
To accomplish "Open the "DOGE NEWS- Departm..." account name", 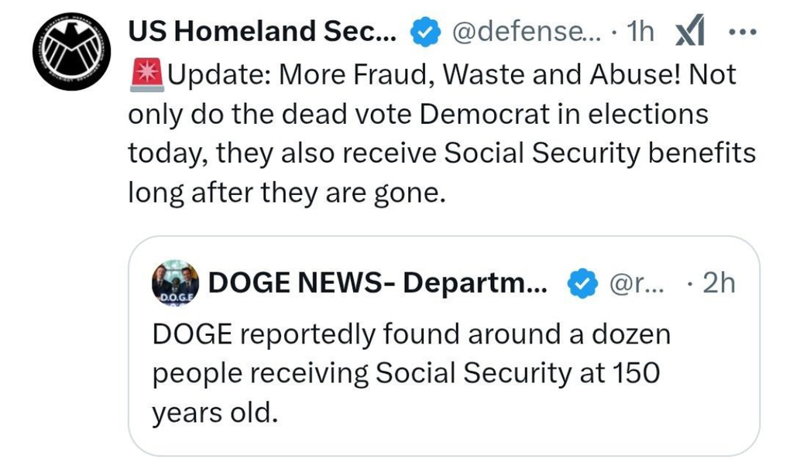I will [378, 284].
